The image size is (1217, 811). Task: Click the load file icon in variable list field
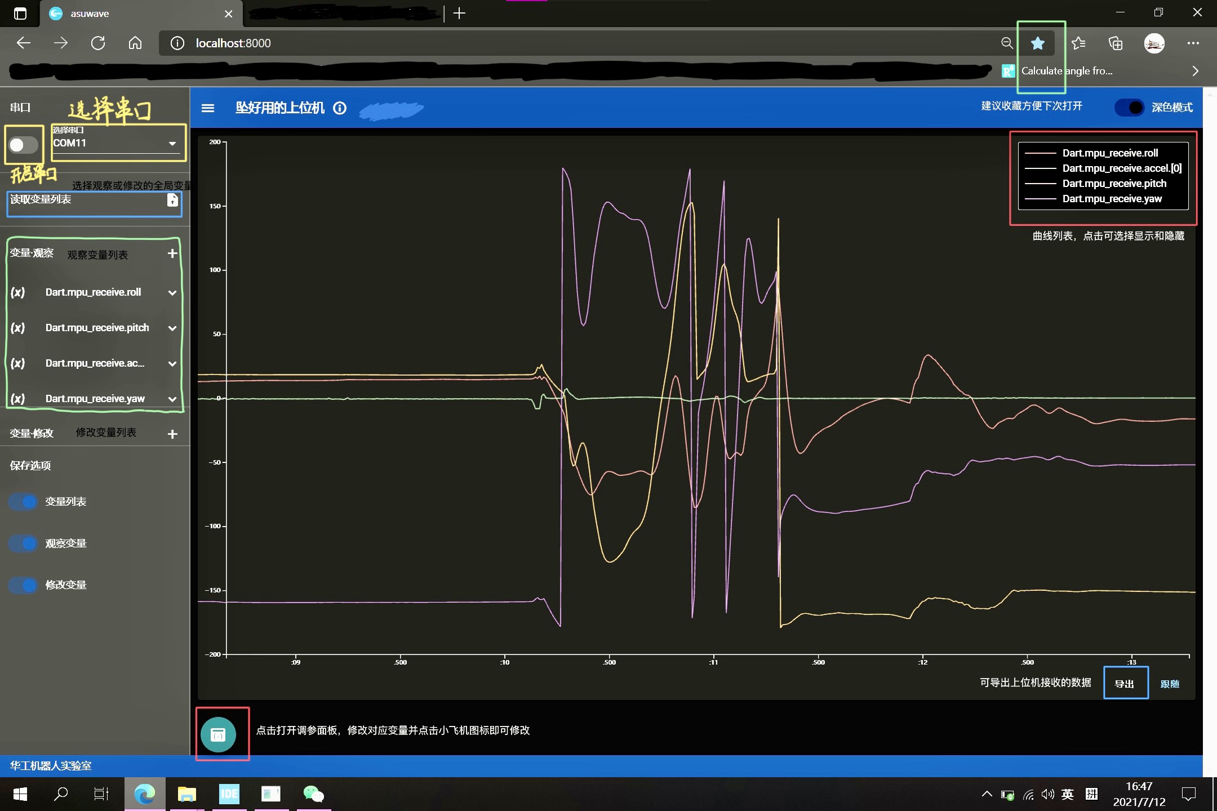click(172, 200)
